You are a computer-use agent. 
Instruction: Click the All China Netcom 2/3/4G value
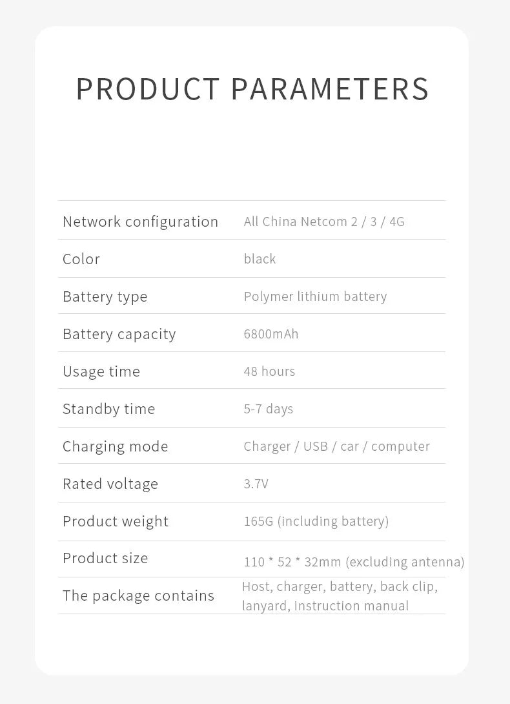tap(324, 222)
